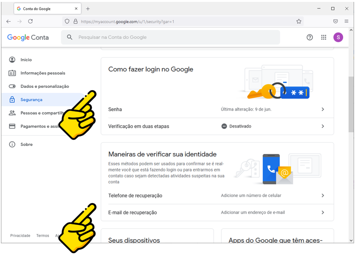The height and width of the screenshot is (256, 355).
Task: Expand Telefone de recuperação chevron
Action: [x=323, y=196]
